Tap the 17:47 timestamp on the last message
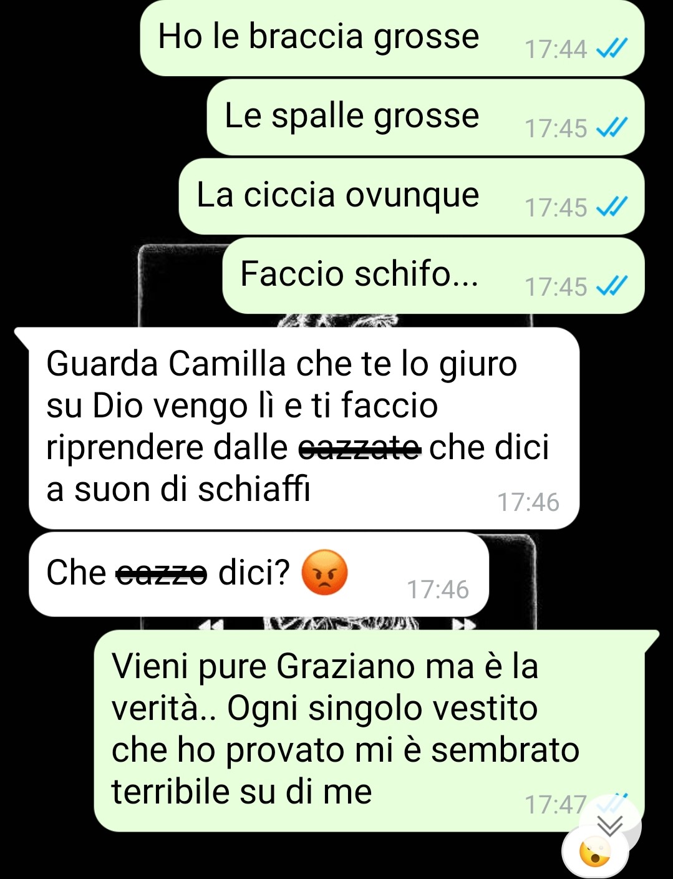The image size is (673, 879). tap(556, 805)
